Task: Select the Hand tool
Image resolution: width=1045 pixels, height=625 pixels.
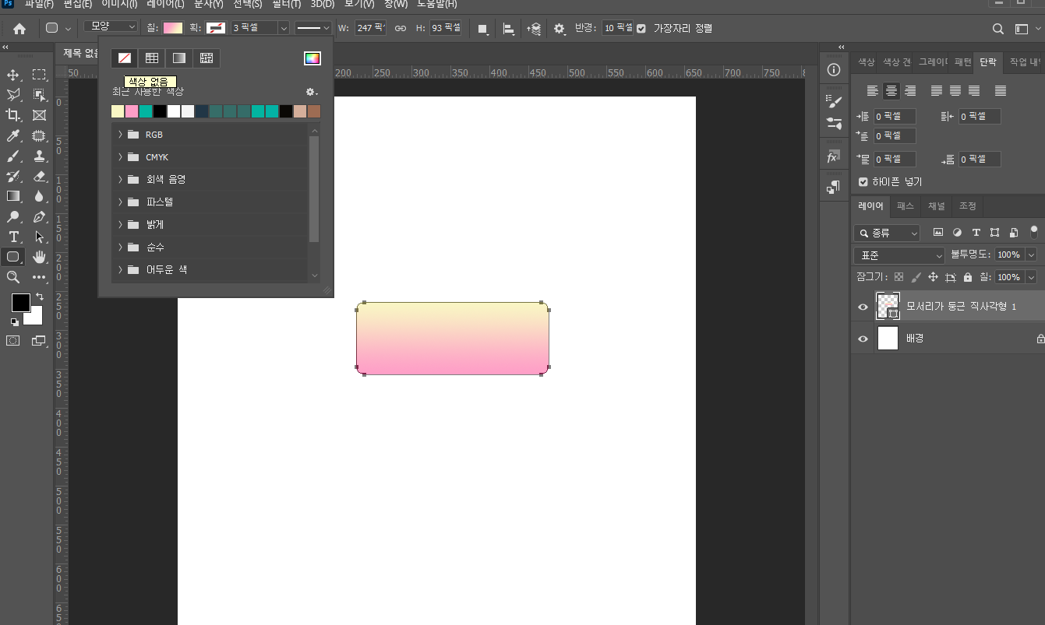Action: [39, 257]
